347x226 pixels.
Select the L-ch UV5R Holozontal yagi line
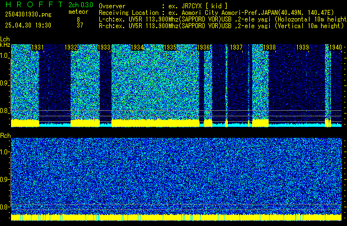[223, 19]
